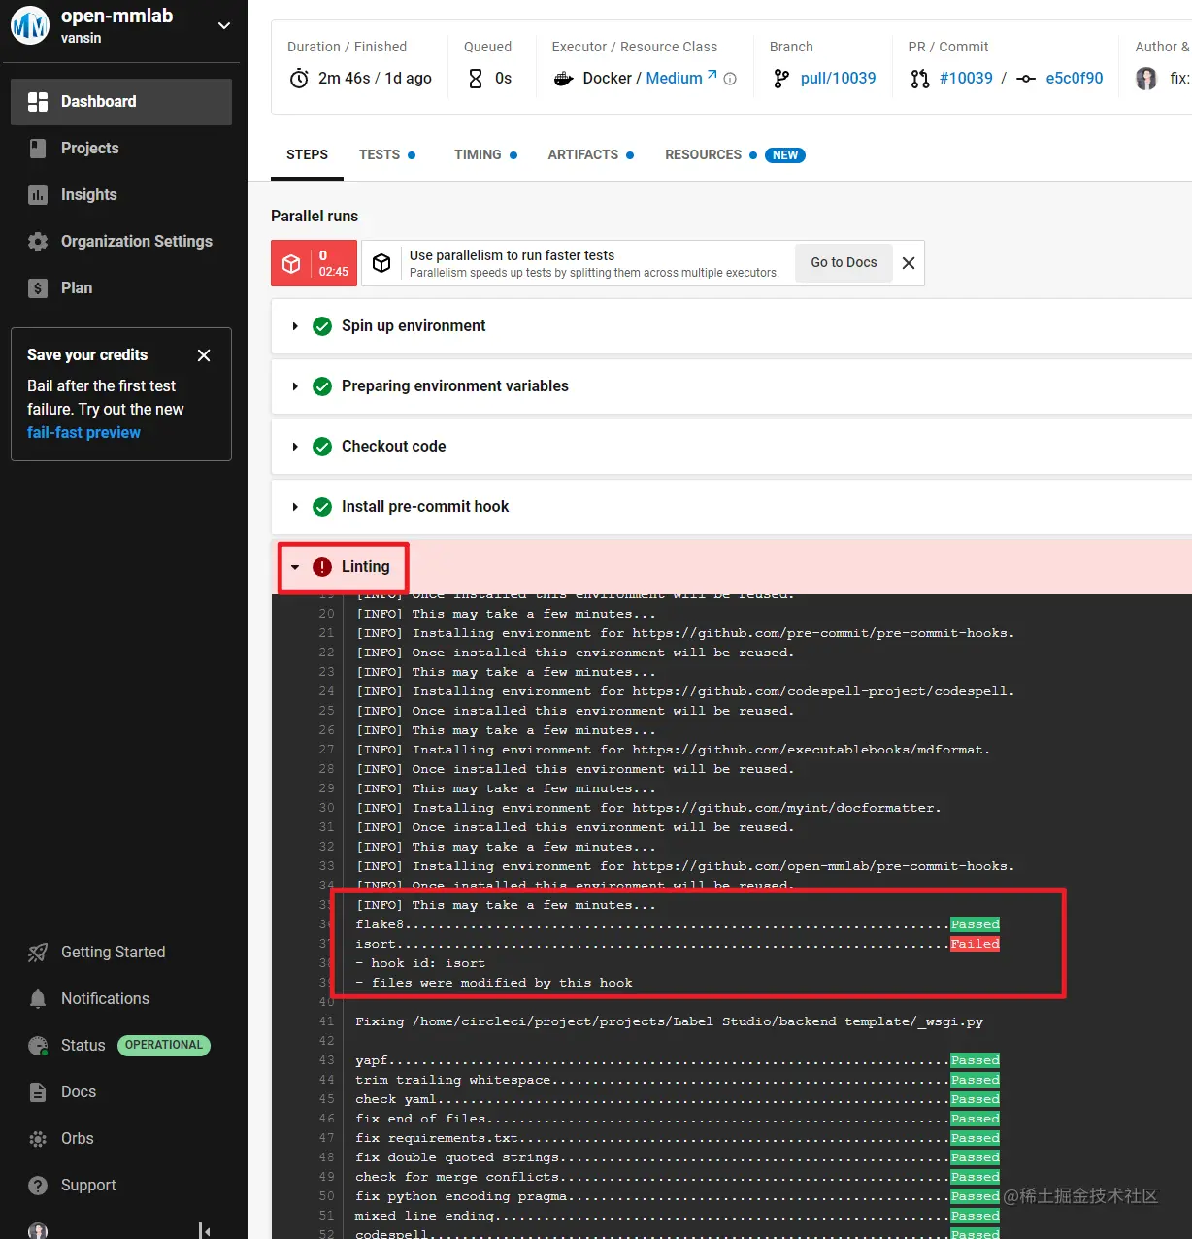
Task: Click the parallel runs failure indicator showing 02:45
Action: [x=314, y=262]
